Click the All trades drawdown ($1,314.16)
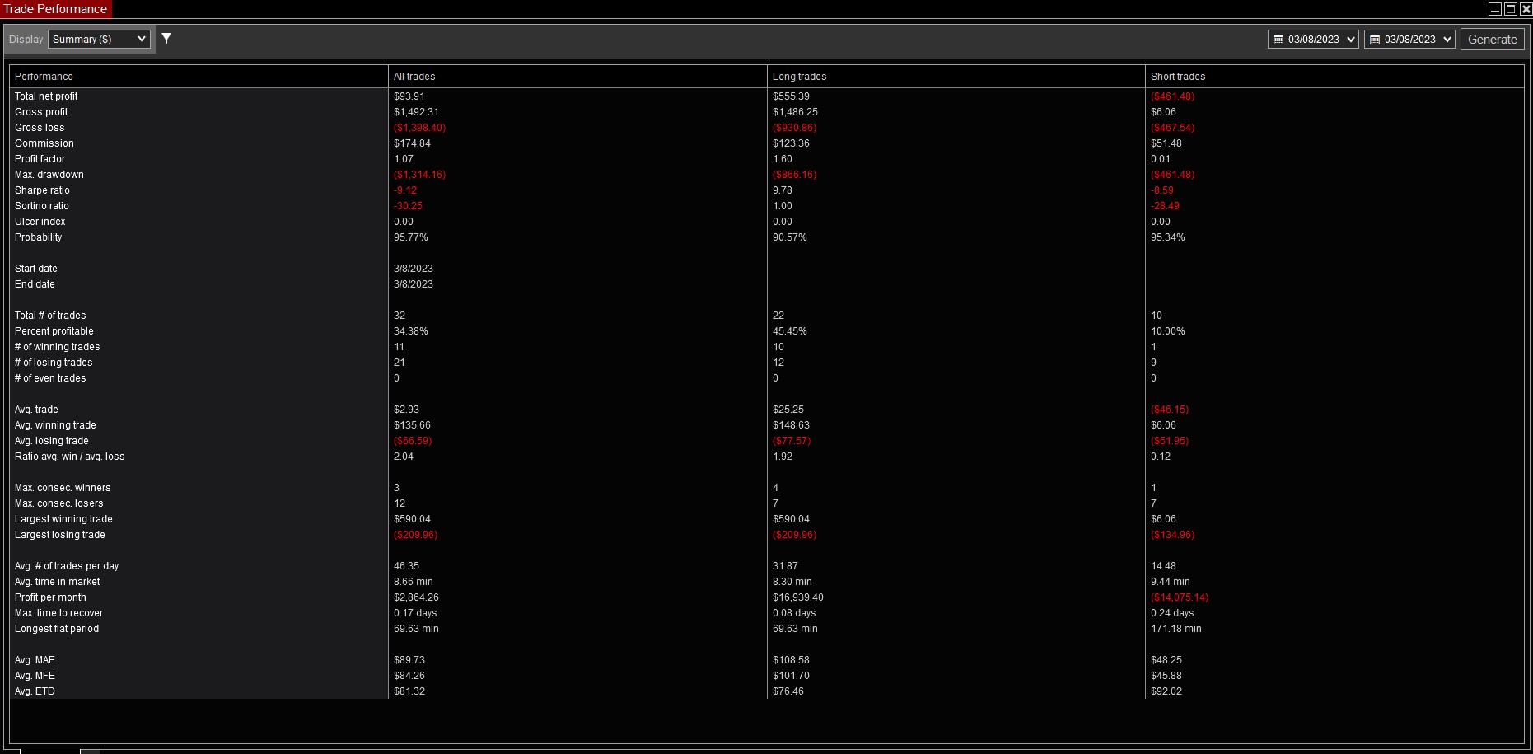 click(419, 175)
